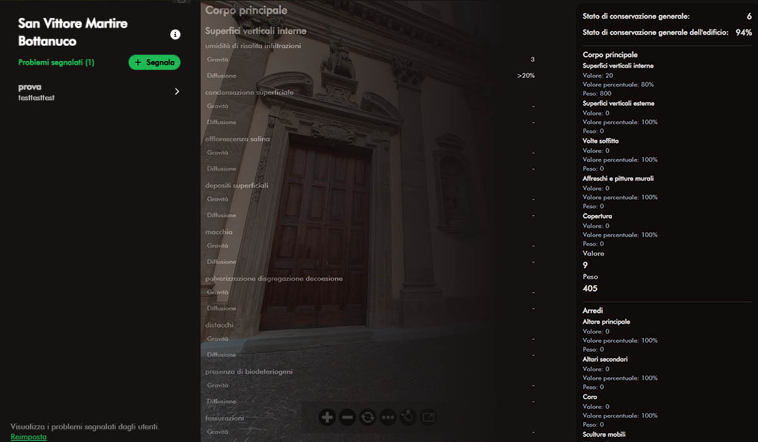The image size is (758, 442).
Task: Open the three-dots thumbnails icon
Action: pos(388,417)
